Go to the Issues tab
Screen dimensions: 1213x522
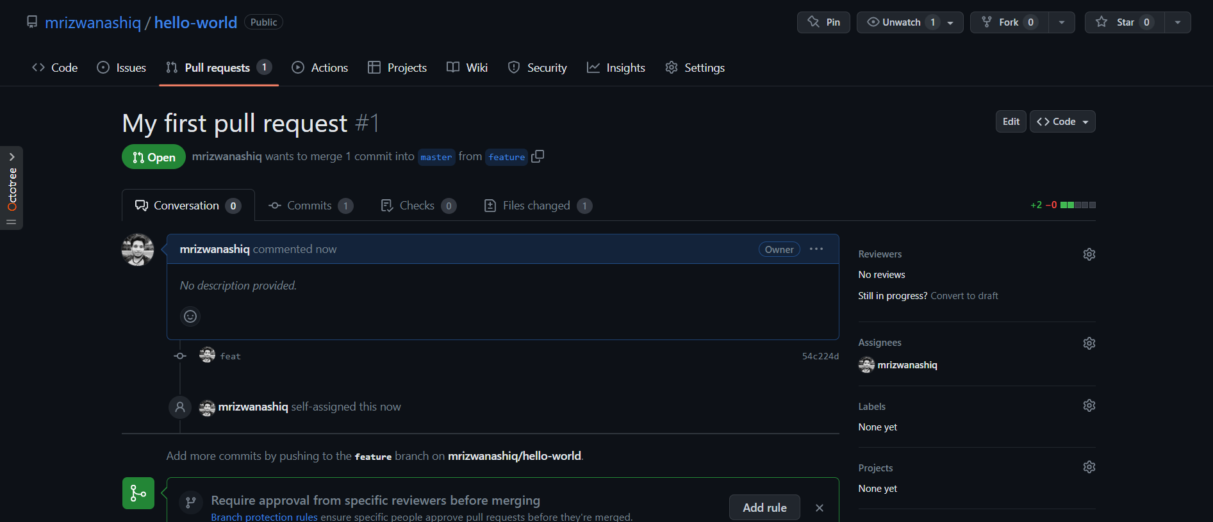pyautogui.click(x=122, y=68)
